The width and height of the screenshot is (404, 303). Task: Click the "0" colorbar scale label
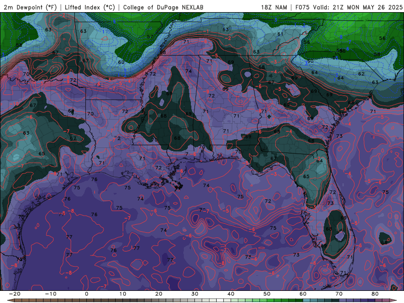point(86,294)
